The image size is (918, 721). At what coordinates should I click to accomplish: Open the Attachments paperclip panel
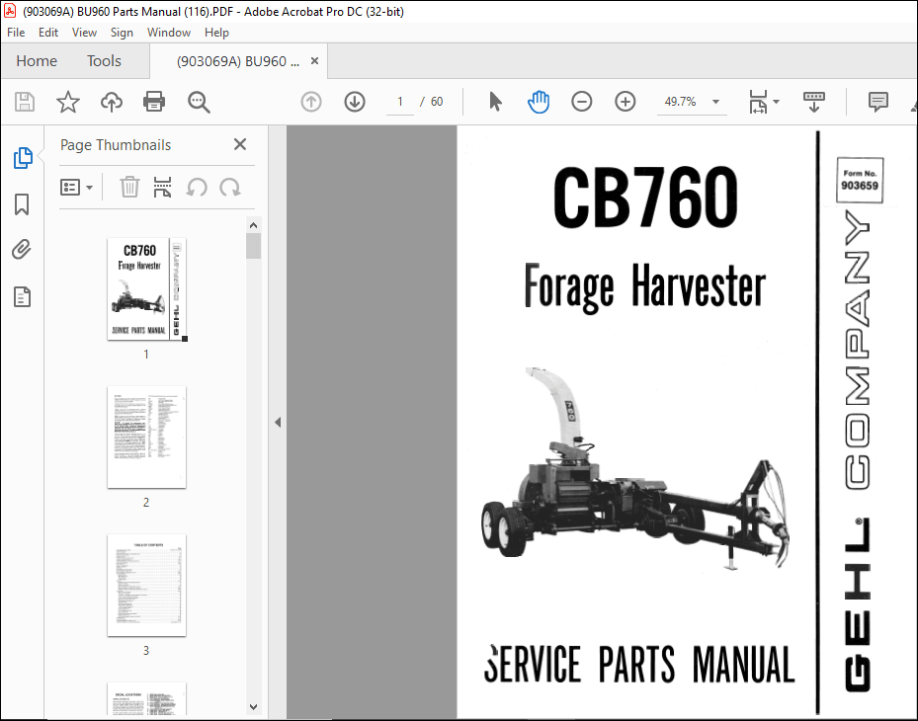pos(22,249)
